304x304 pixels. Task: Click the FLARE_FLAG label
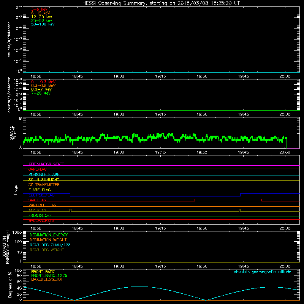coord(40,190)
